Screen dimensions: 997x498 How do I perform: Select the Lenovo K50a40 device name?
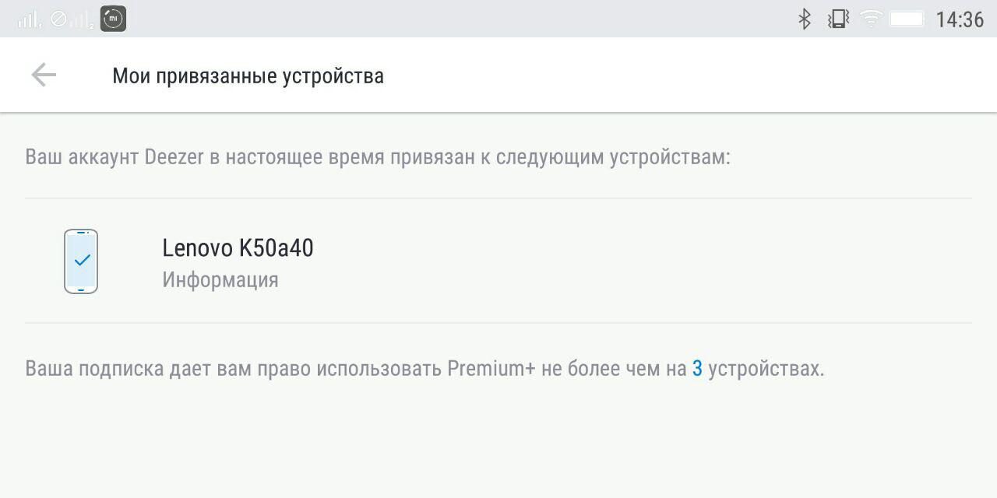click(x=238, y=248)
